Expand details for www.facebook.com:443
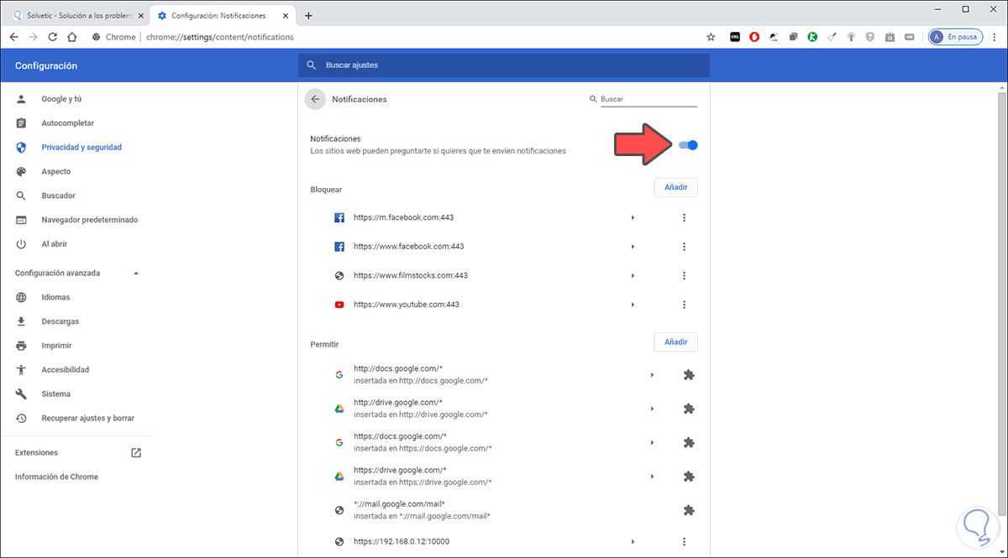The image size is (1008, 558). 633,247
